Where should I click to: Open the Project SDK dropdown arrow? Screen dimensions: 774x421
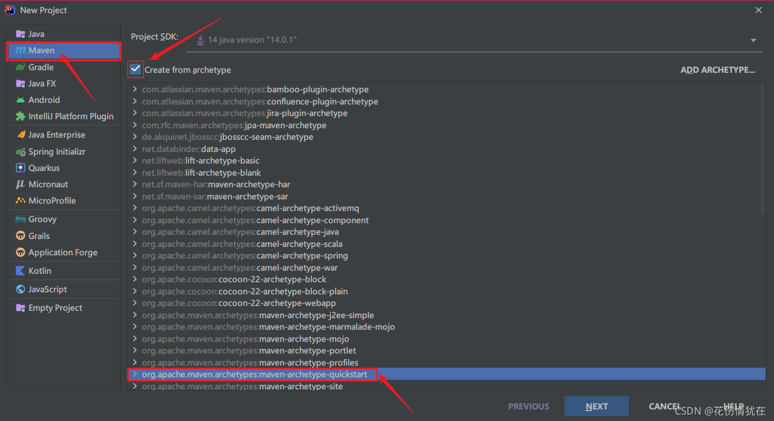[753, 41]
